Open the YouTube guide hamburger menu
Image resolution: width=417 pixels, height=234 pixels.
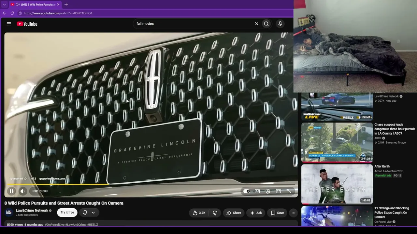9,24
